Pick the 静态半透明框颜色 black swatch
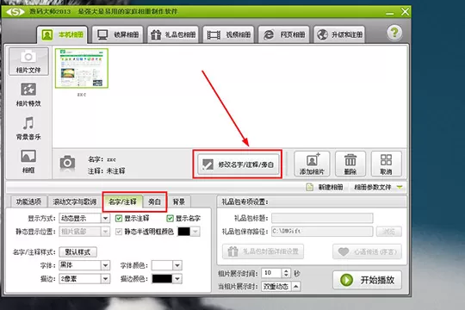Screen dimensions: 465x310 [x=184, y=232]
